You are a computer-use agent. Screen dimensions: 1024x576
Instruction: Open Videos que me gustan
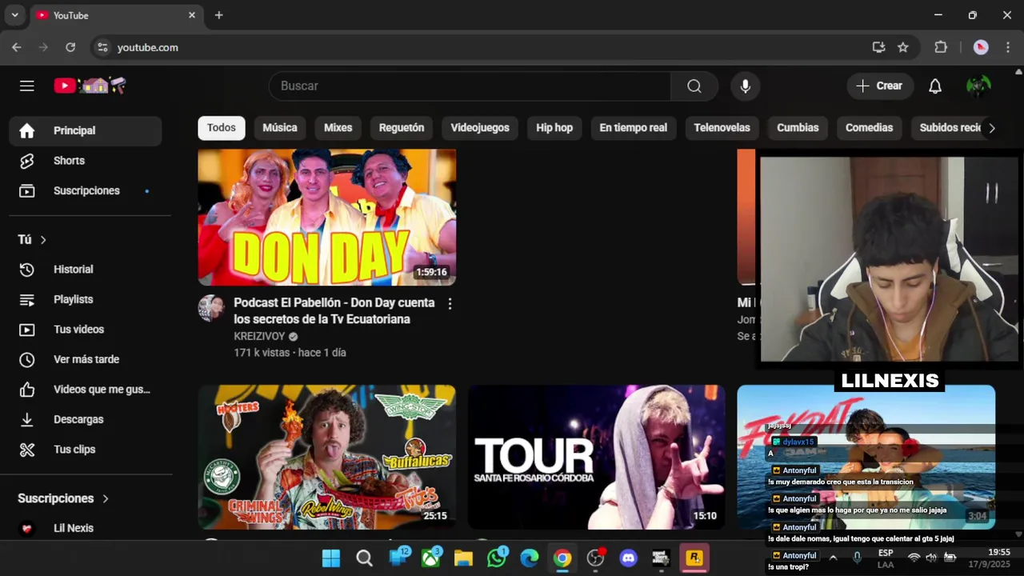click(86, 390)
